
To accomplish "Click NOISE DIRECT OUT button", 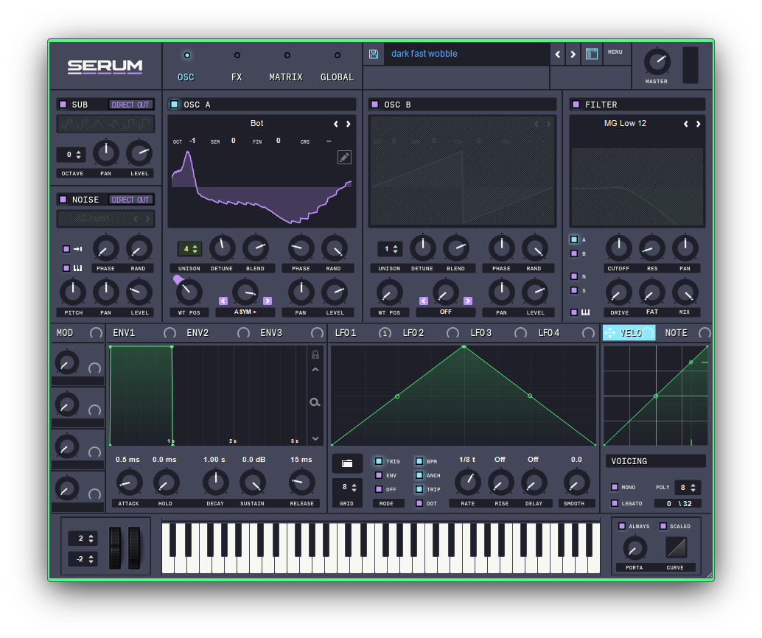I will (130, 199).
